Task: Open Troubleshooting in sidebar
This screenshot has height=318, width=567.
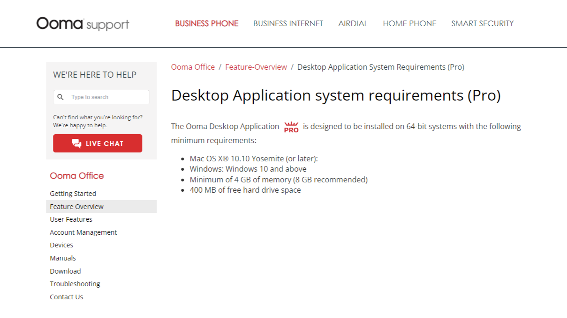Action: pyautogui.click(x=75, y=284)
